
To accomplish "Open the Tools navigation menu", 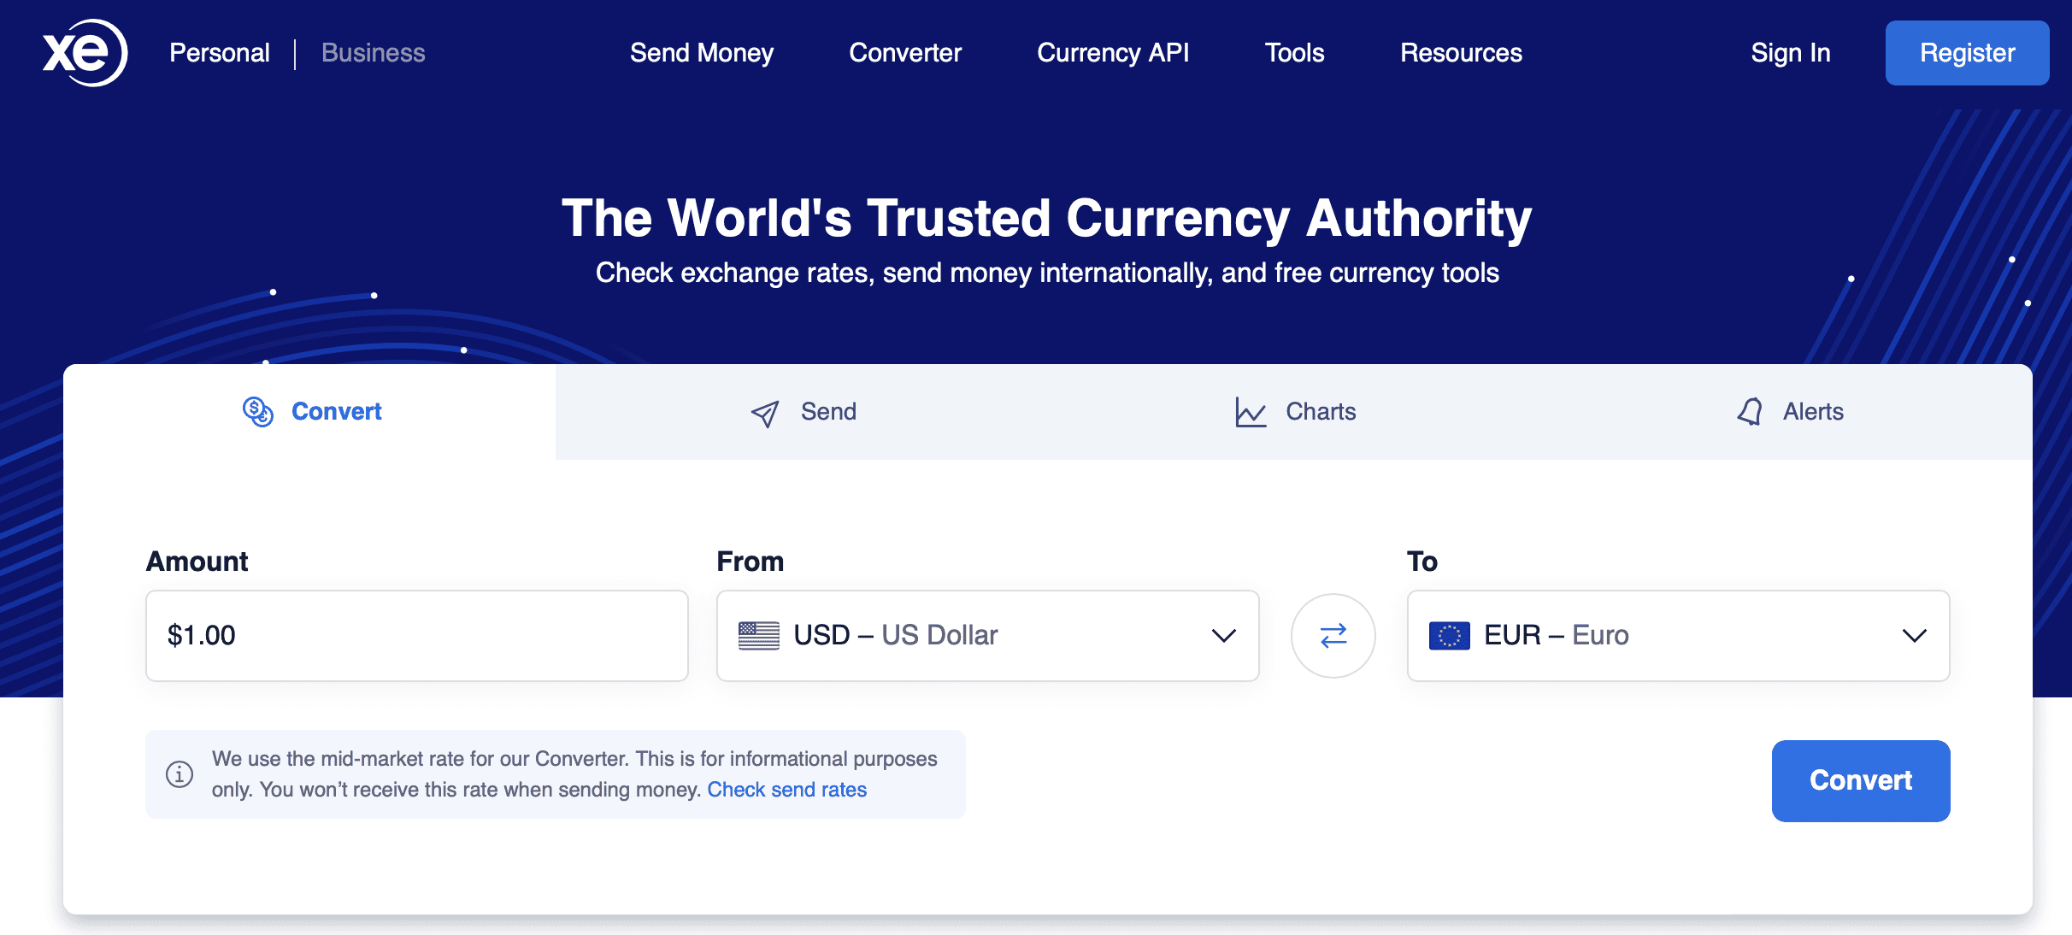I will pyautogui.click(x=1295, y=53).
